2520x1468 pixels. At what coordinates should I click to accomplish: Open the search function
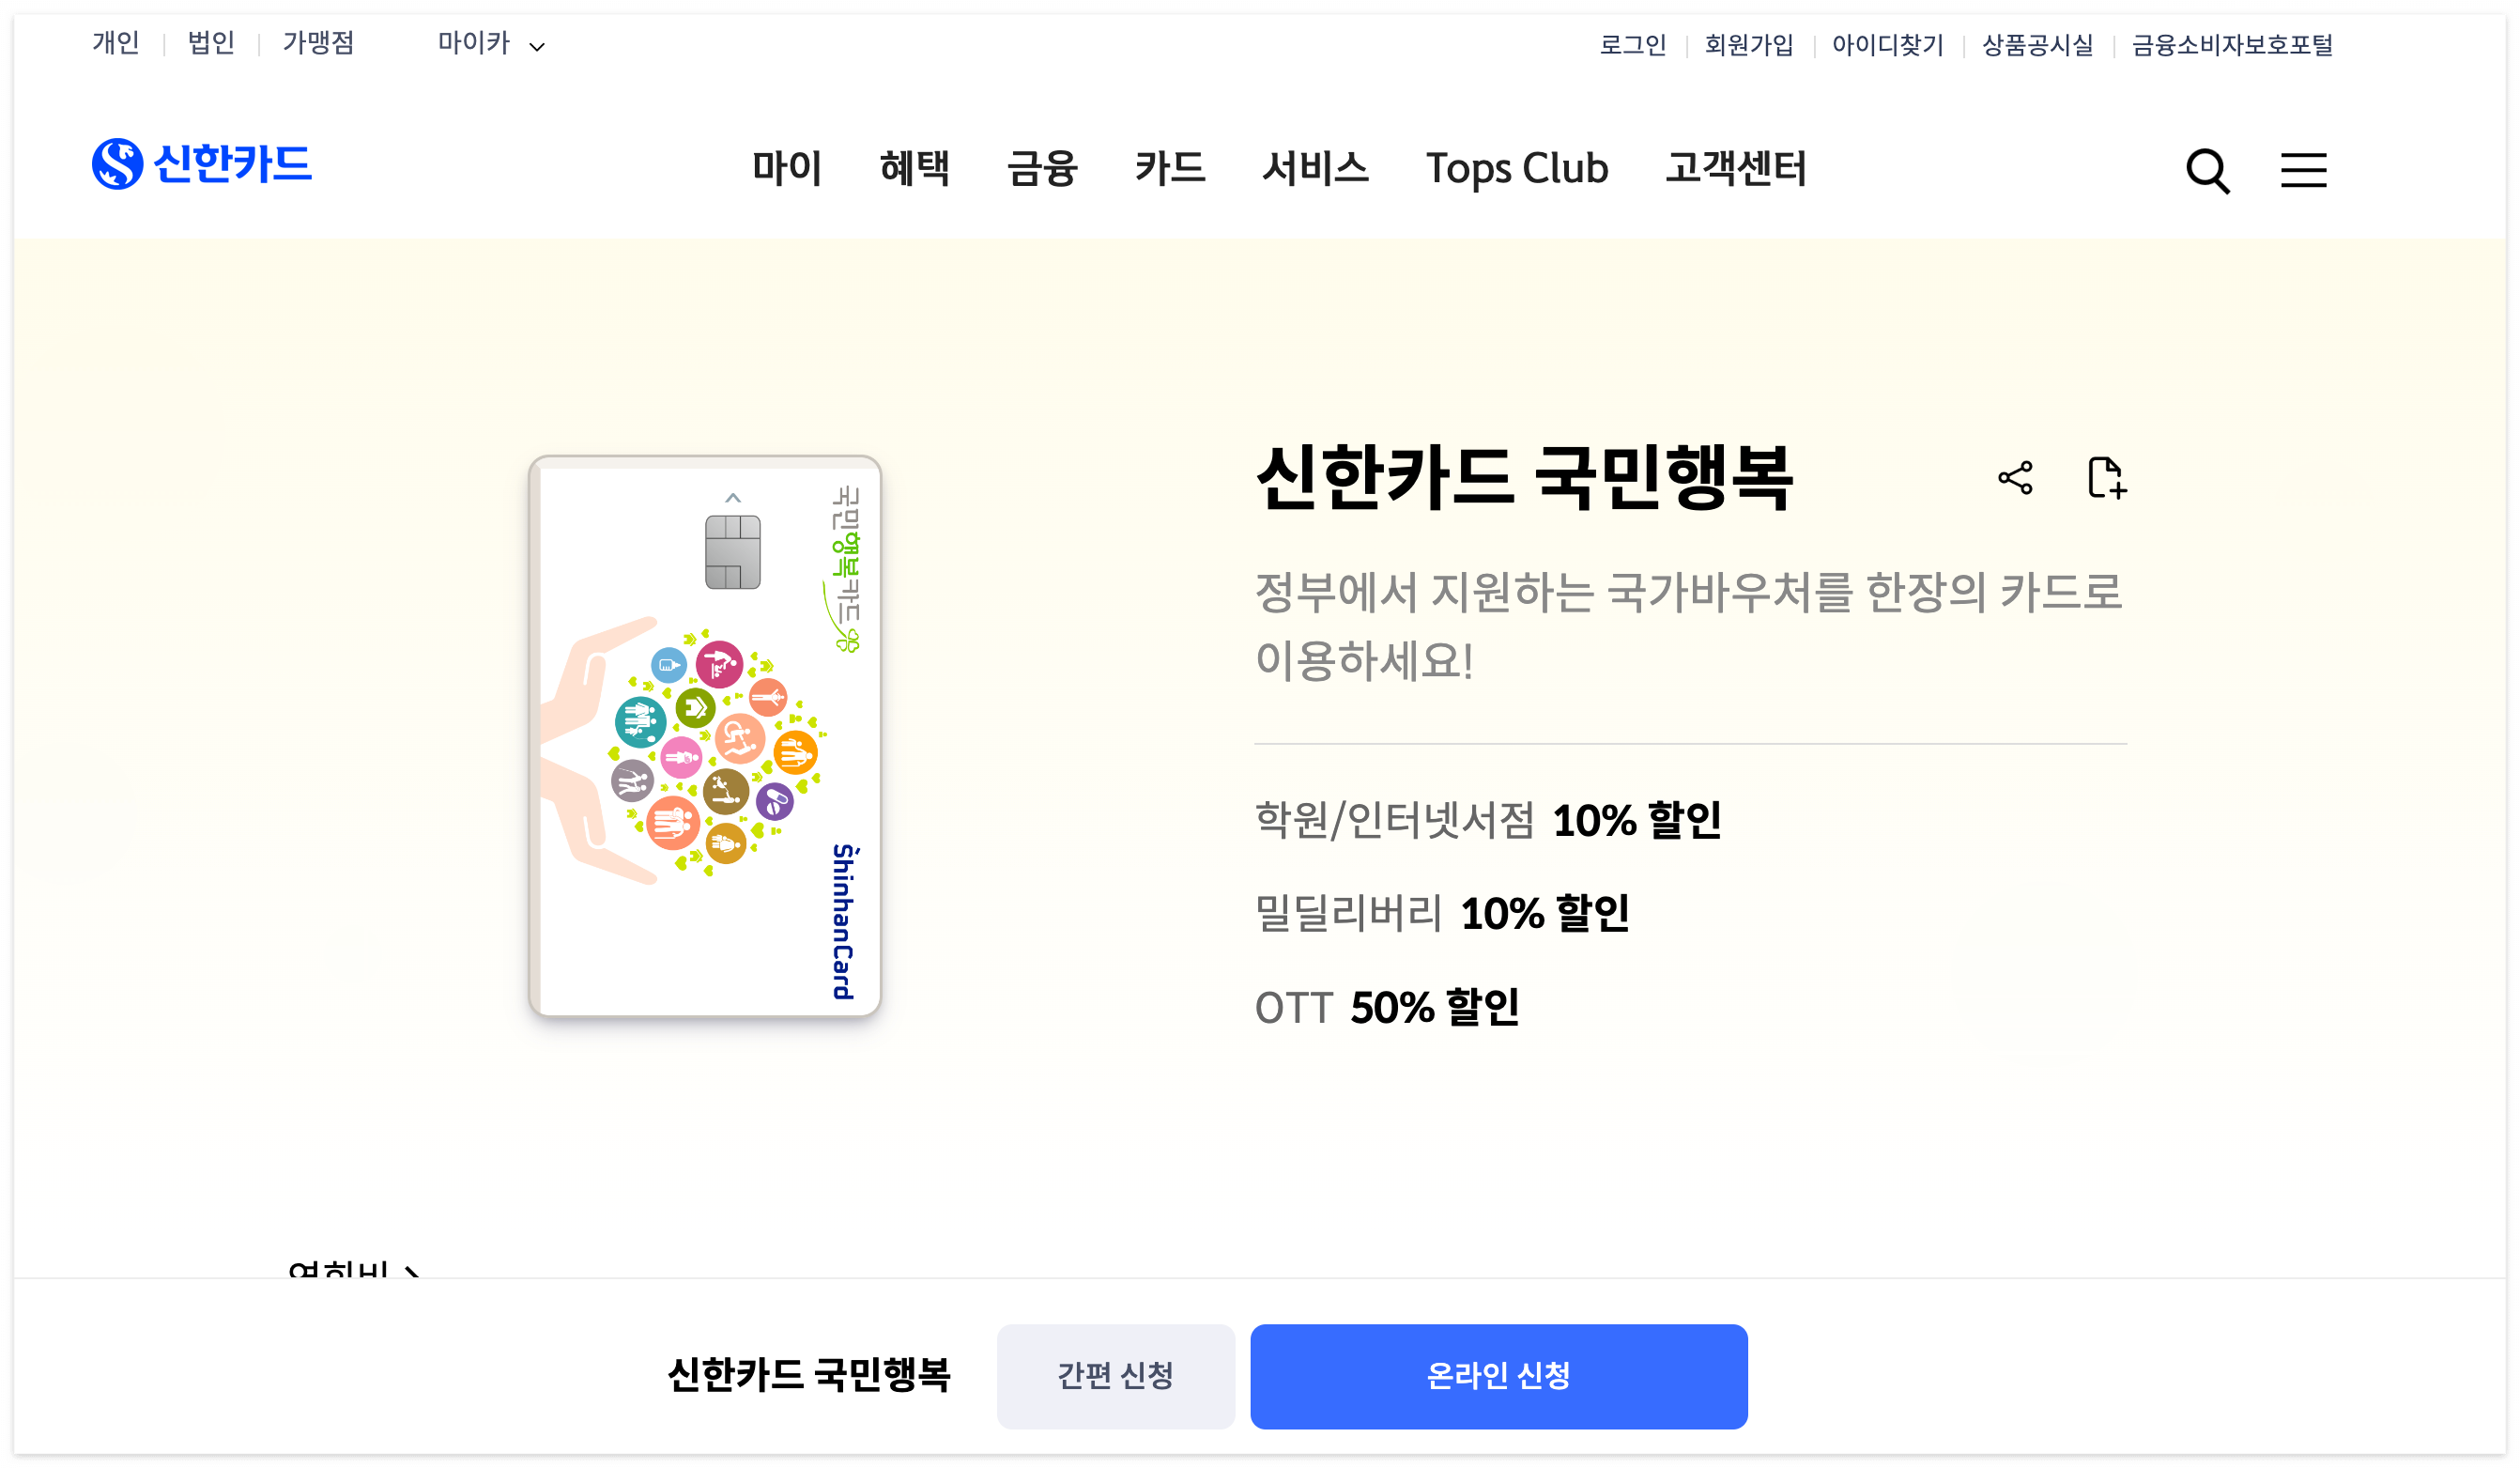[x=2210, y=172]
